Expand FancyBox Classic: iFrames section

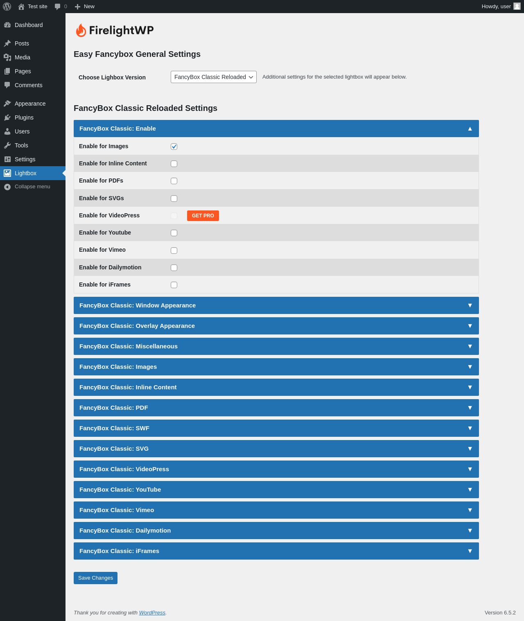click(276, 551)
